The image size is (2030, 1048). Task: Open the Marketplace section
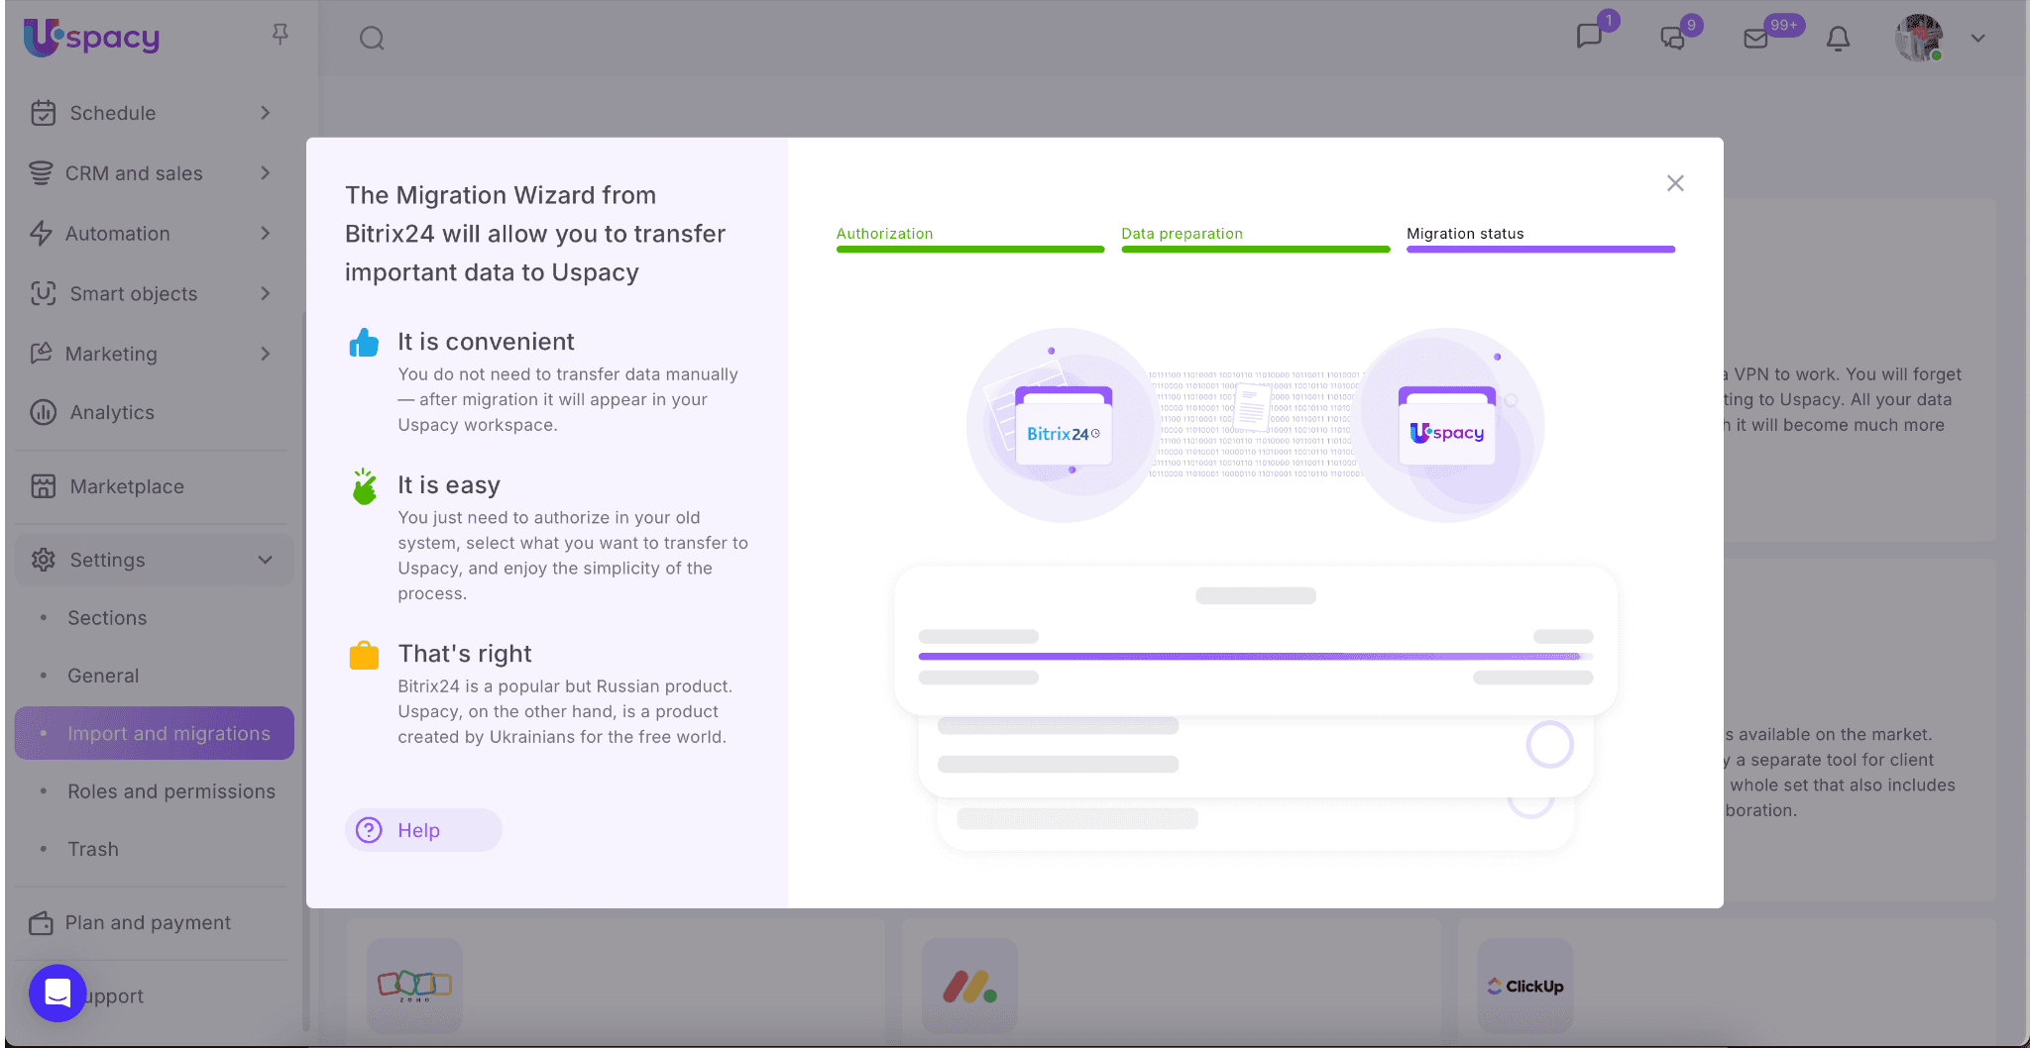[x=127, y=486]
